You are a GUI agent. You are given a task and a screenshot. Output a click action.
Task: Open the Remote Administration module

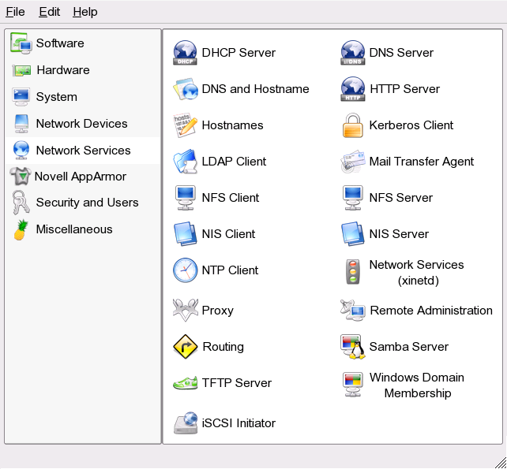pos(430,311)
